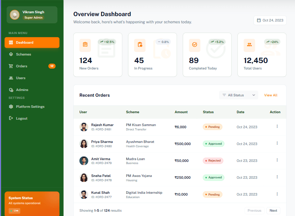Screen dimensions: 295x216
Task: Click the orange 12 badge on Orders
Action: (52, 66)
